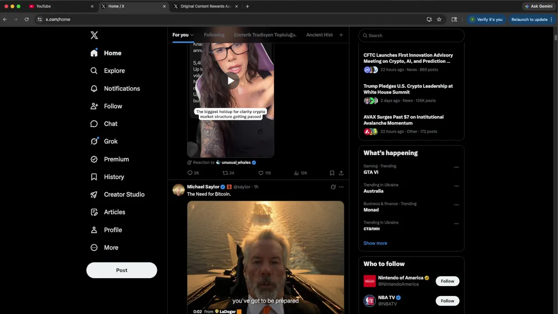Open more options for Monad trend
The height and width of the screenshot is (314, 558).
(456, 205)
